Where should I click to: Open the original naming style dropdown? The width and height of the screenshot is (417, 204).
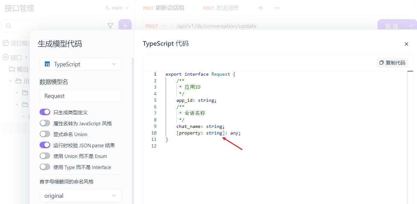(x=80, y=195)
